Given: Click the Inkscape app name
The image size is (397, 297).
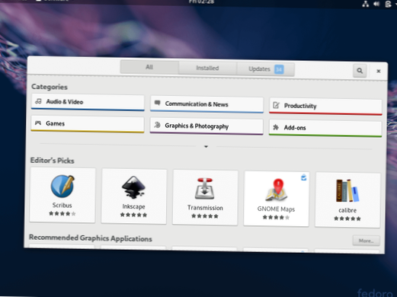Looking at the screenshot, I should pyautogui.click(x=133, y=206).
